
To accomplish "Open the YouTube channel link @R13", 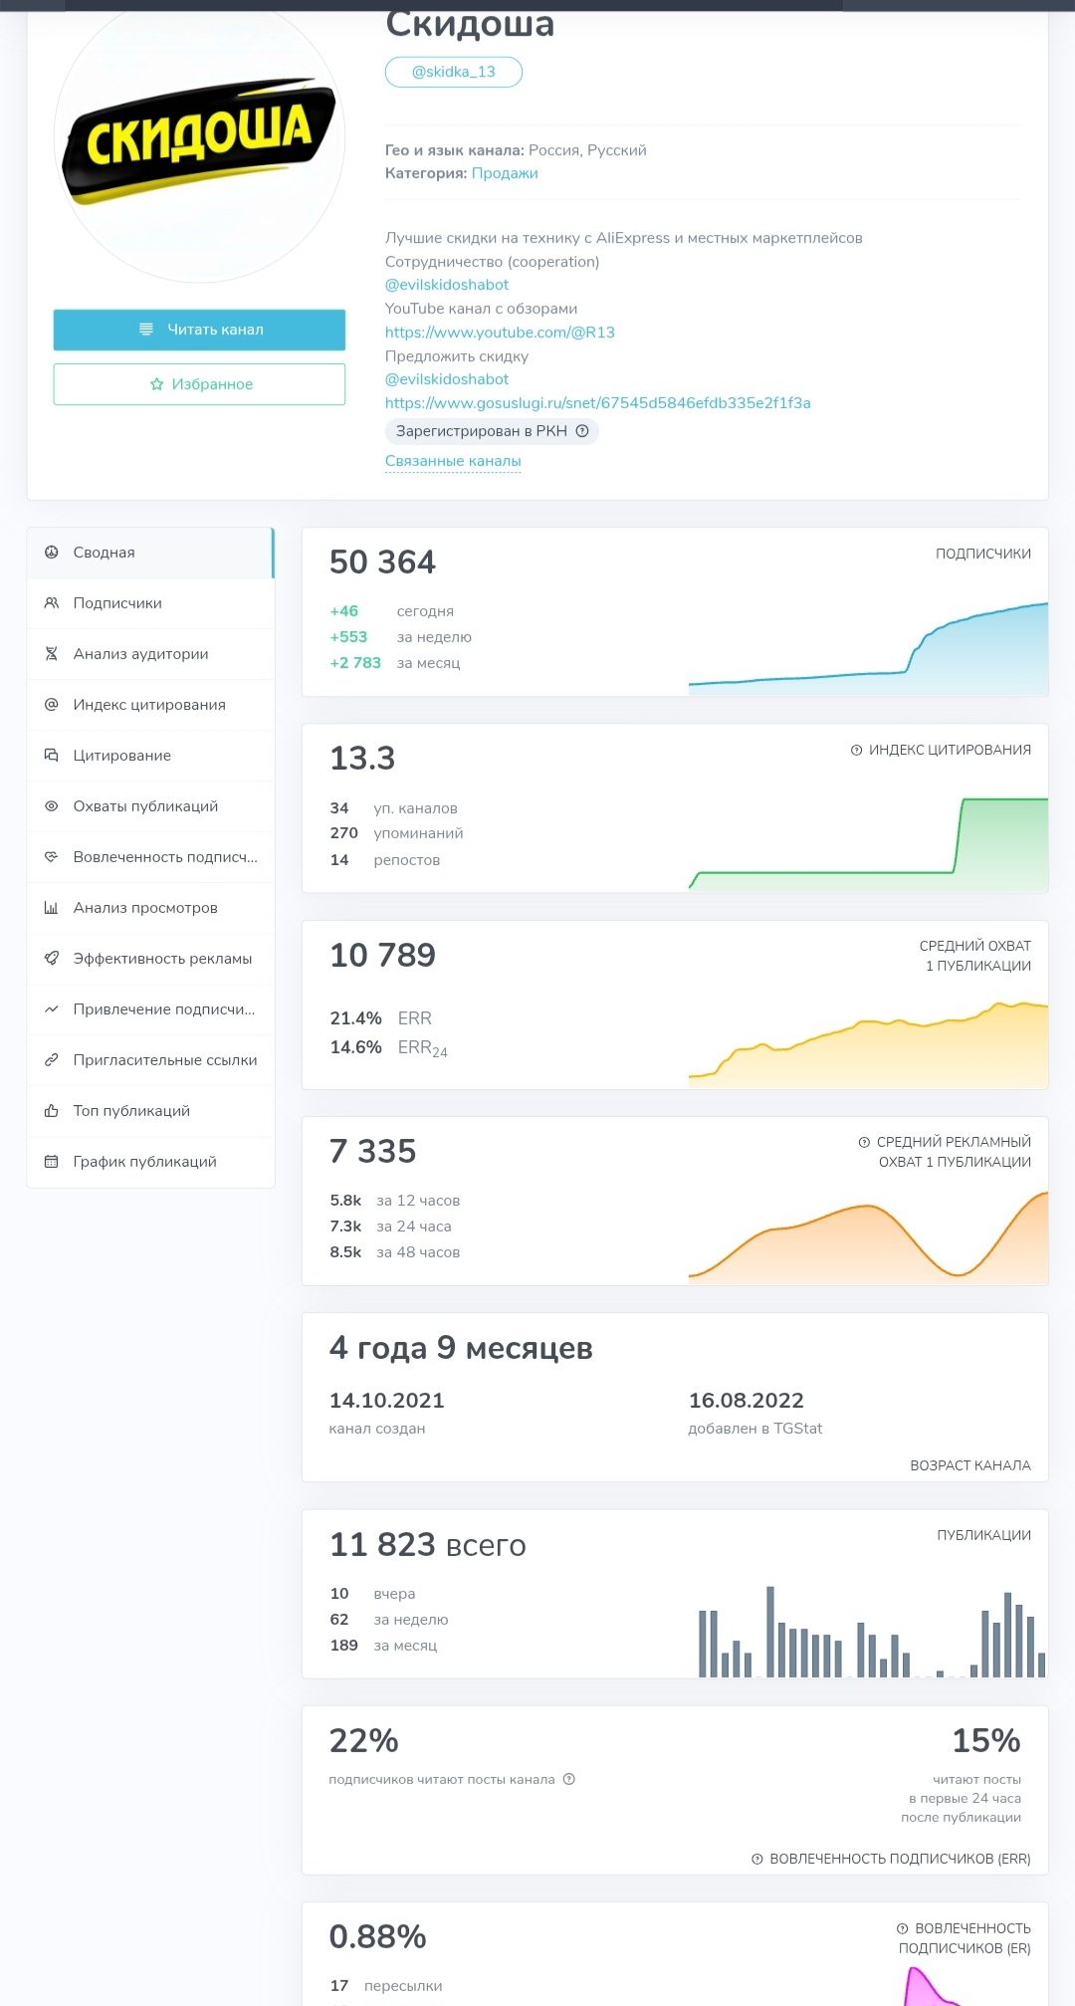I will point(500,333).
